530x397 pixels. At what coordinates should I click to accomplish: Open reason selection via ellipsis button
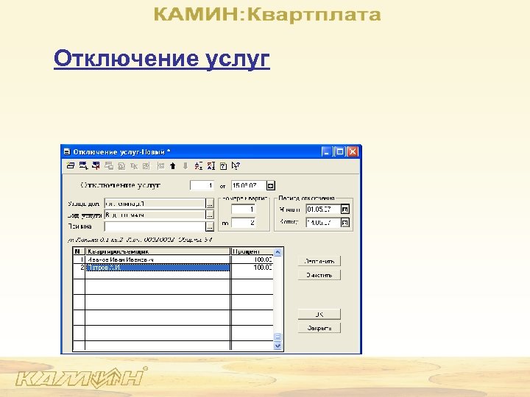click(210, 226)
